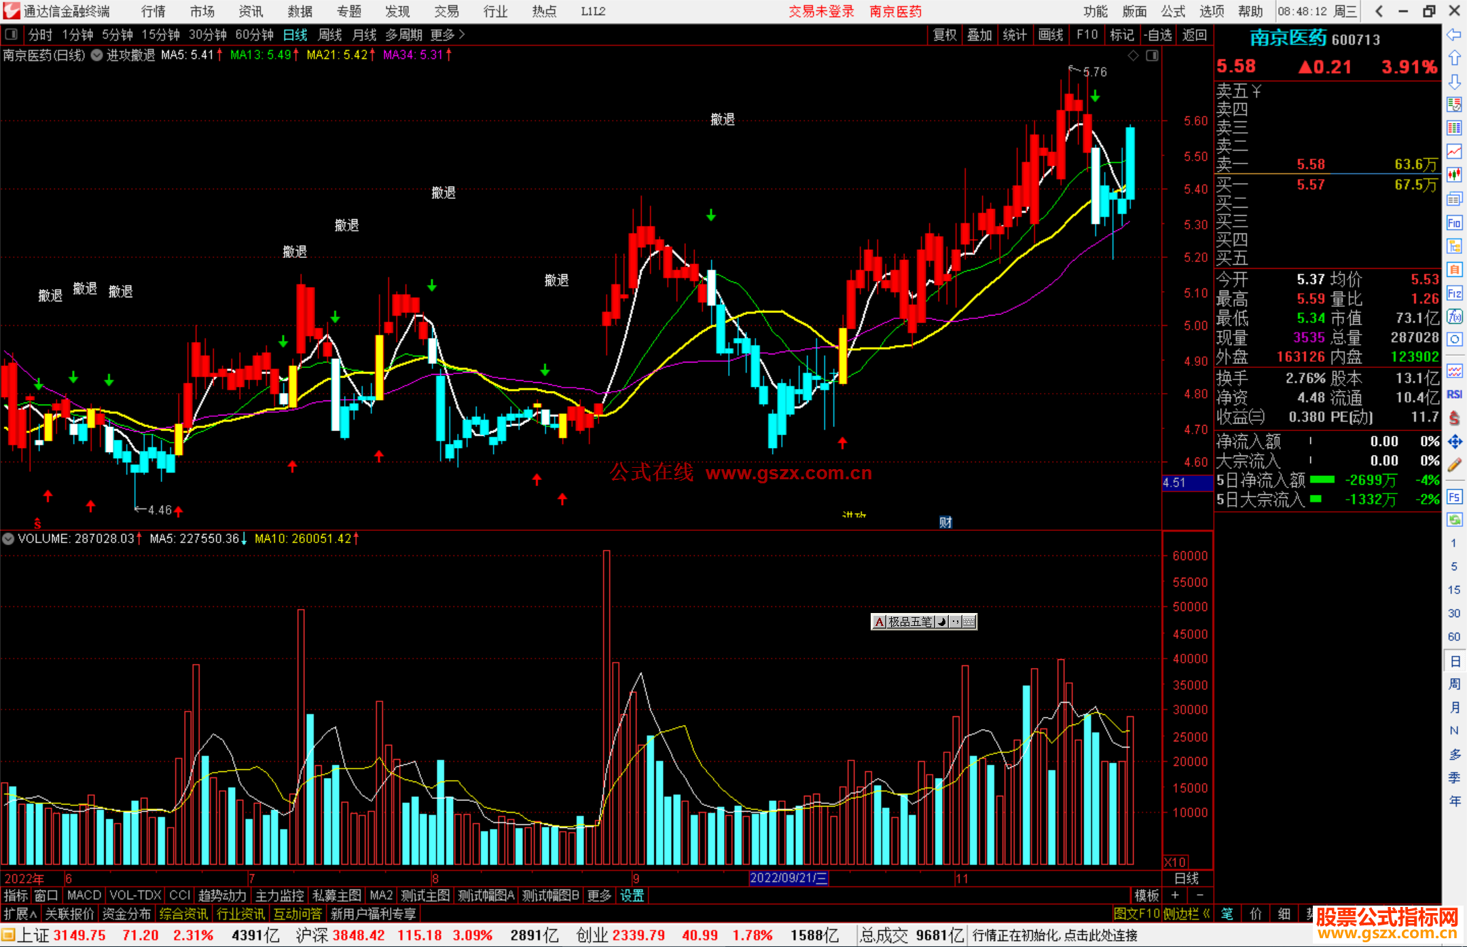
Task: Open the 行情 menu
Action: 153,11
